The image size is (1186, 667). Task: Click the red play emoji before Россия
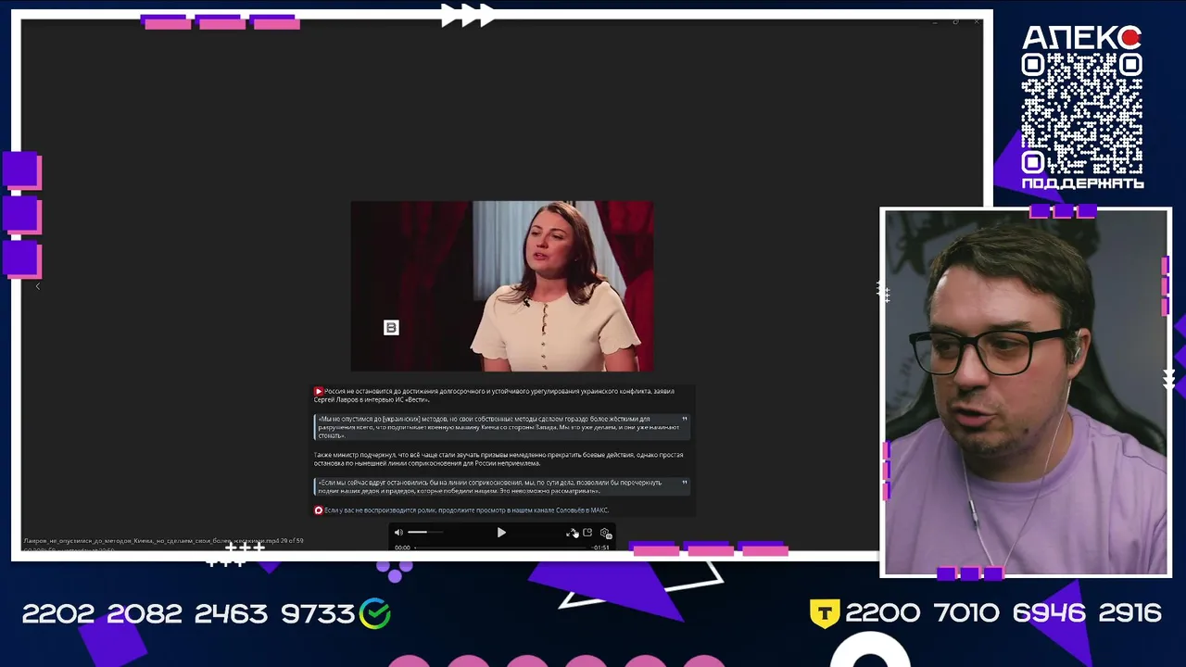click(x=319, y=392)
